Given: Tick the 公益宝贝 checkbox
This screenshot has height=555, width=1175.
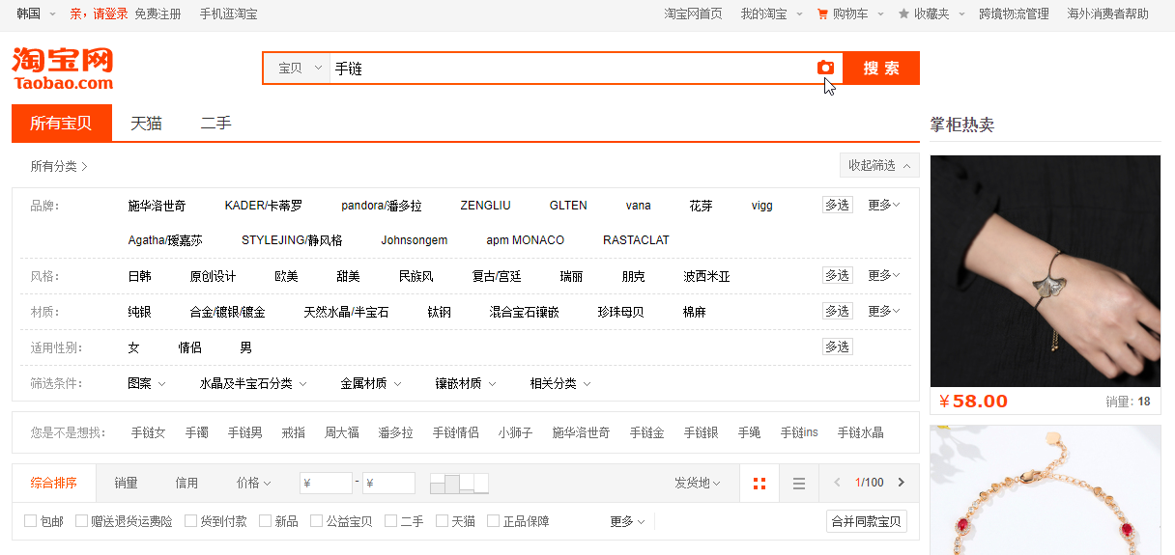Looking at the screenshot, I should click(x=317, y=521).
